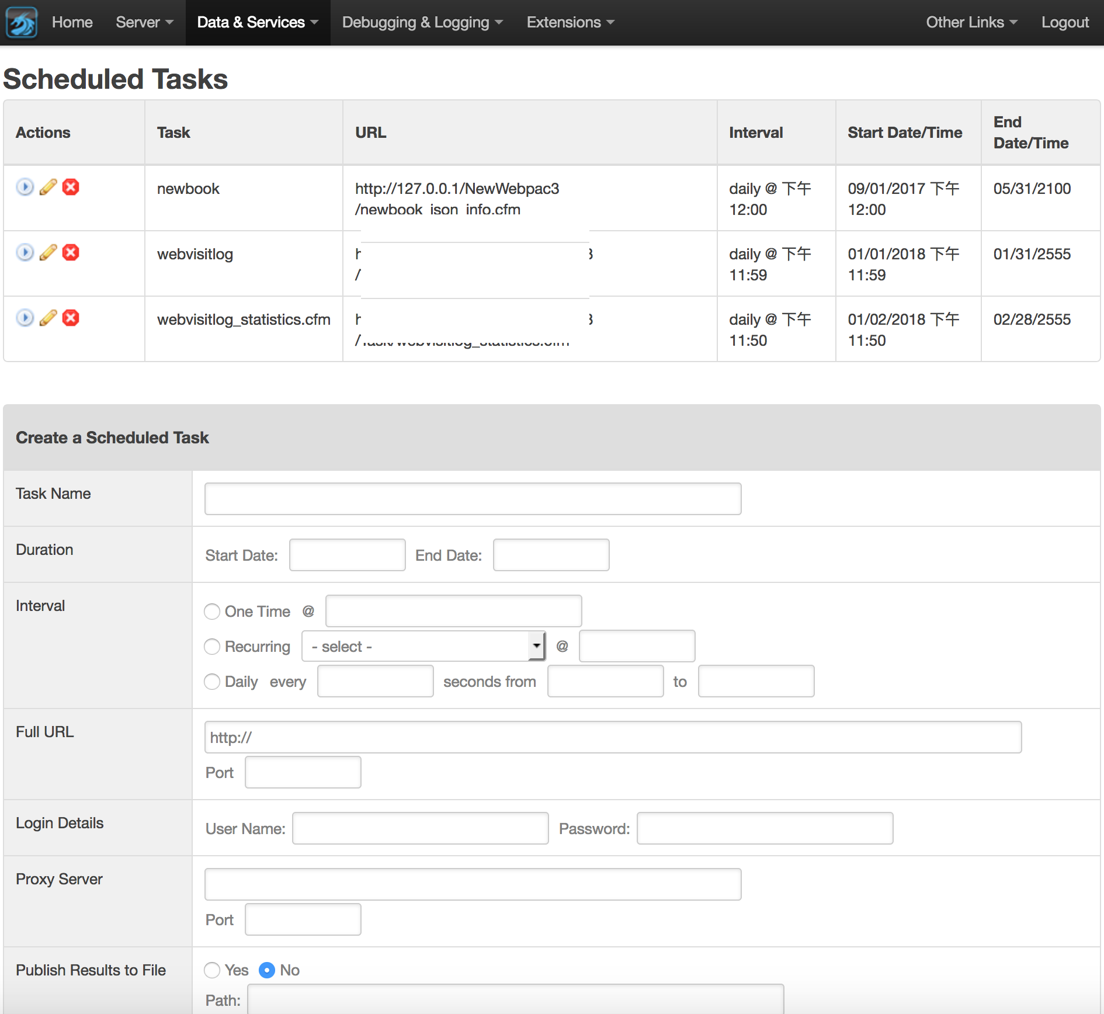The width and height of the screenshot is (1104, 1014).
Task: Focus the Task Name input field
Action: (473, 499)
